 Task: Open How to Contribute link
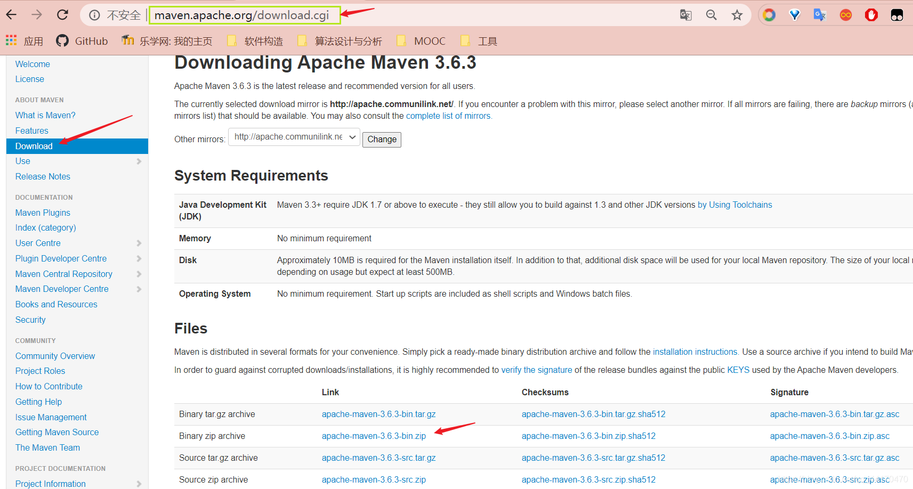click(49, 386)
